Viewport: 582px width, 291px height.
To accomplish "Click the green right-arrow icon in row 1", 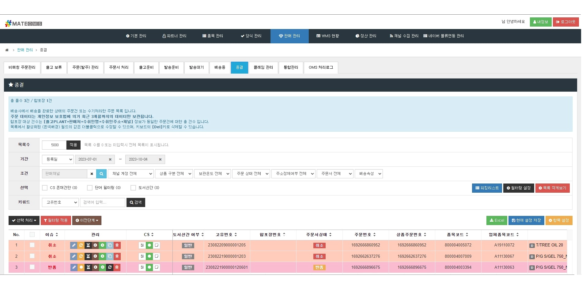I will pyautogui.click(x=103, y=245).
